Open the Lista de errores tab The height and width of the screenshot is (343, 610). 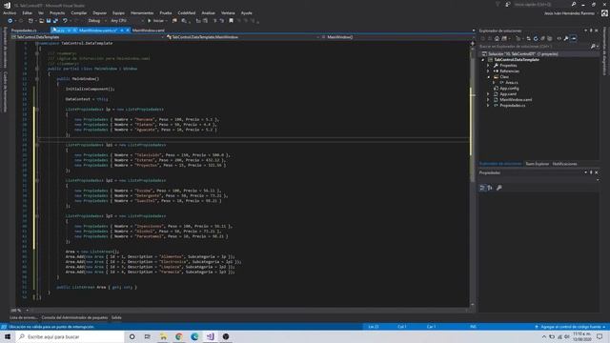pos(23,317)
